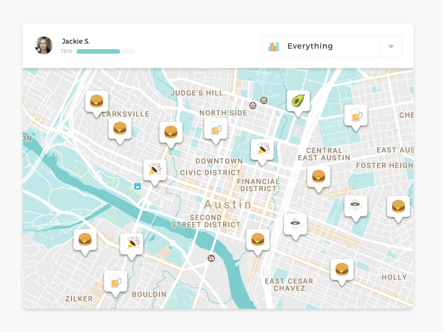Click the Financial District label
The width and height of the screenshot is (443, 332).
click(258, 185)
